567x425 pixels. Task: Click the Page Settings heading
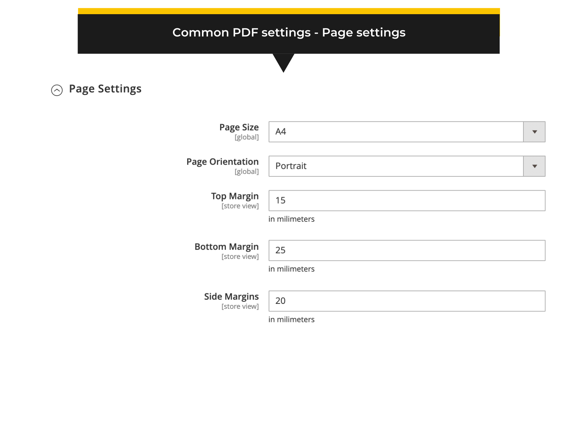[105, 89]
